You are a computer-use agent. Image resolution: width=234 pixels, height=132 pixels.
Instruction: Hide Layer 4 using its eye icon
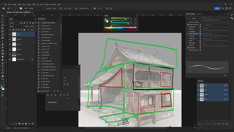[x=10, y=39]
